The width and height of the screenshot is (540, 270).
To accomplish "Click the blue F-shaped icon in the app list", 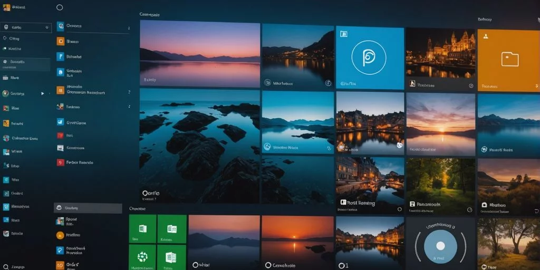I will [60, 56].
